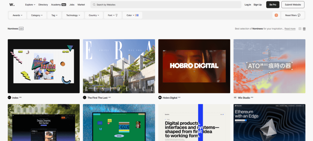Open the Market page
The image size is (313, 141).
[81, 5]
